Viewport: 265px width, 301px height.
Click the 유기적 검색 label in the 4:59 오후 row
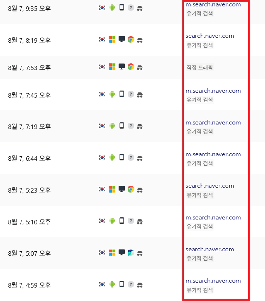click(x=200, y=290)
